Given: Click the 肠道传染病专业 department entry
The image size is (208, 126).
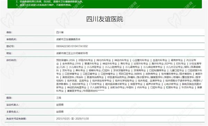Looking at the screenshot, I should click(95, 77).
